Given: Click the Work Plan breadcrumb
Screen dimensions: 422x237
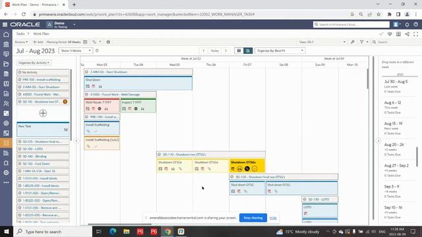Looking at the screenshot, I should (x=41, y=34).
